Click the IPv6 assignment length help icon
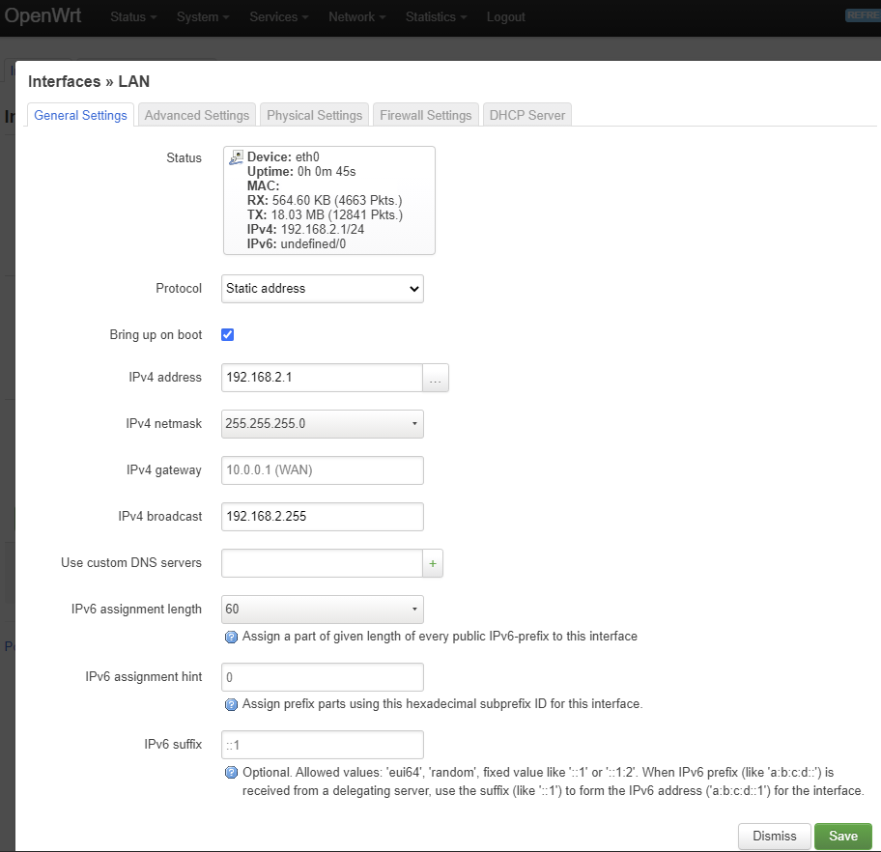Screen dimensions: 881x852 point(231,637)
